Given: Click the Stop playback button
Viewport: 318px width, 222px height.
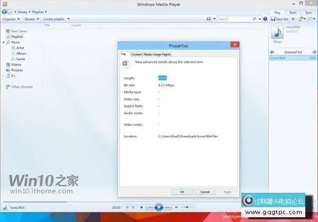Looking at the screenshot, I should (x=142, y=207).
